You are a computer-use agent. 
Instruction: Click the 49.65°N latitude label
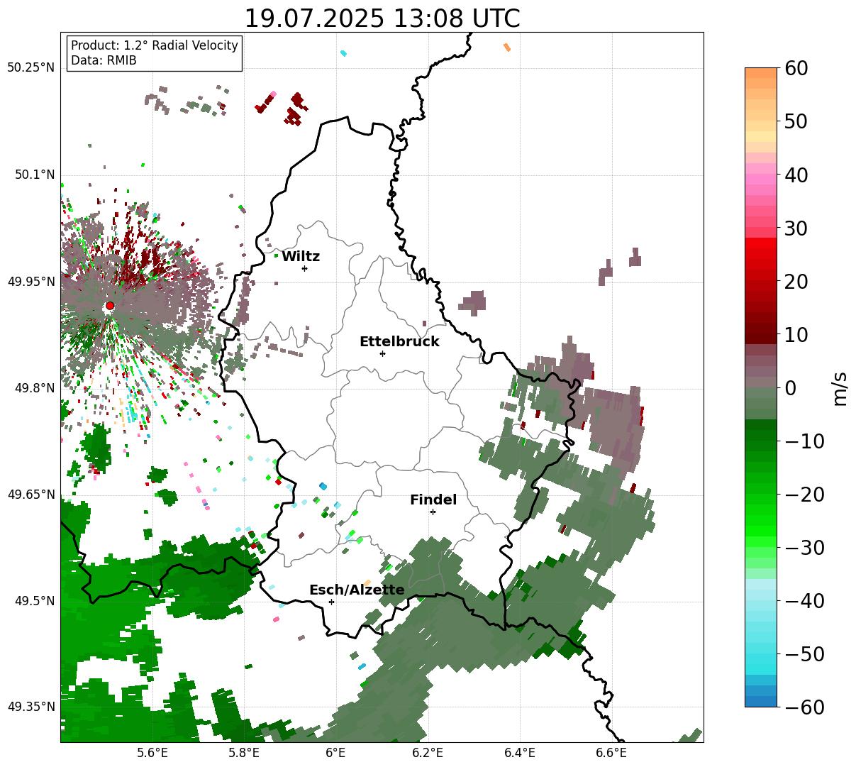(x=30, y=495)
